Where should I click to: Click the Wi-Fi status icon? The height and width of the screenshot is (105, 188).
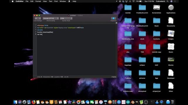[133, 1]
